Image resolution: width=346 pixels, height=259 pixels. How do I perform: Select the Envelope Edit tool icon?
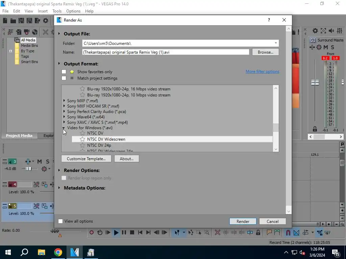[x=191, y=232]
